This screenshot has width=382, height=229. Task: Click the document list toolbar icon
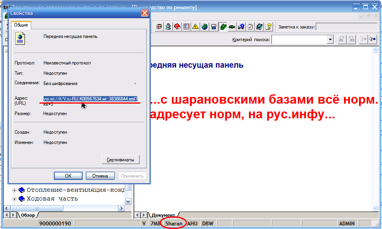(186, 27)
